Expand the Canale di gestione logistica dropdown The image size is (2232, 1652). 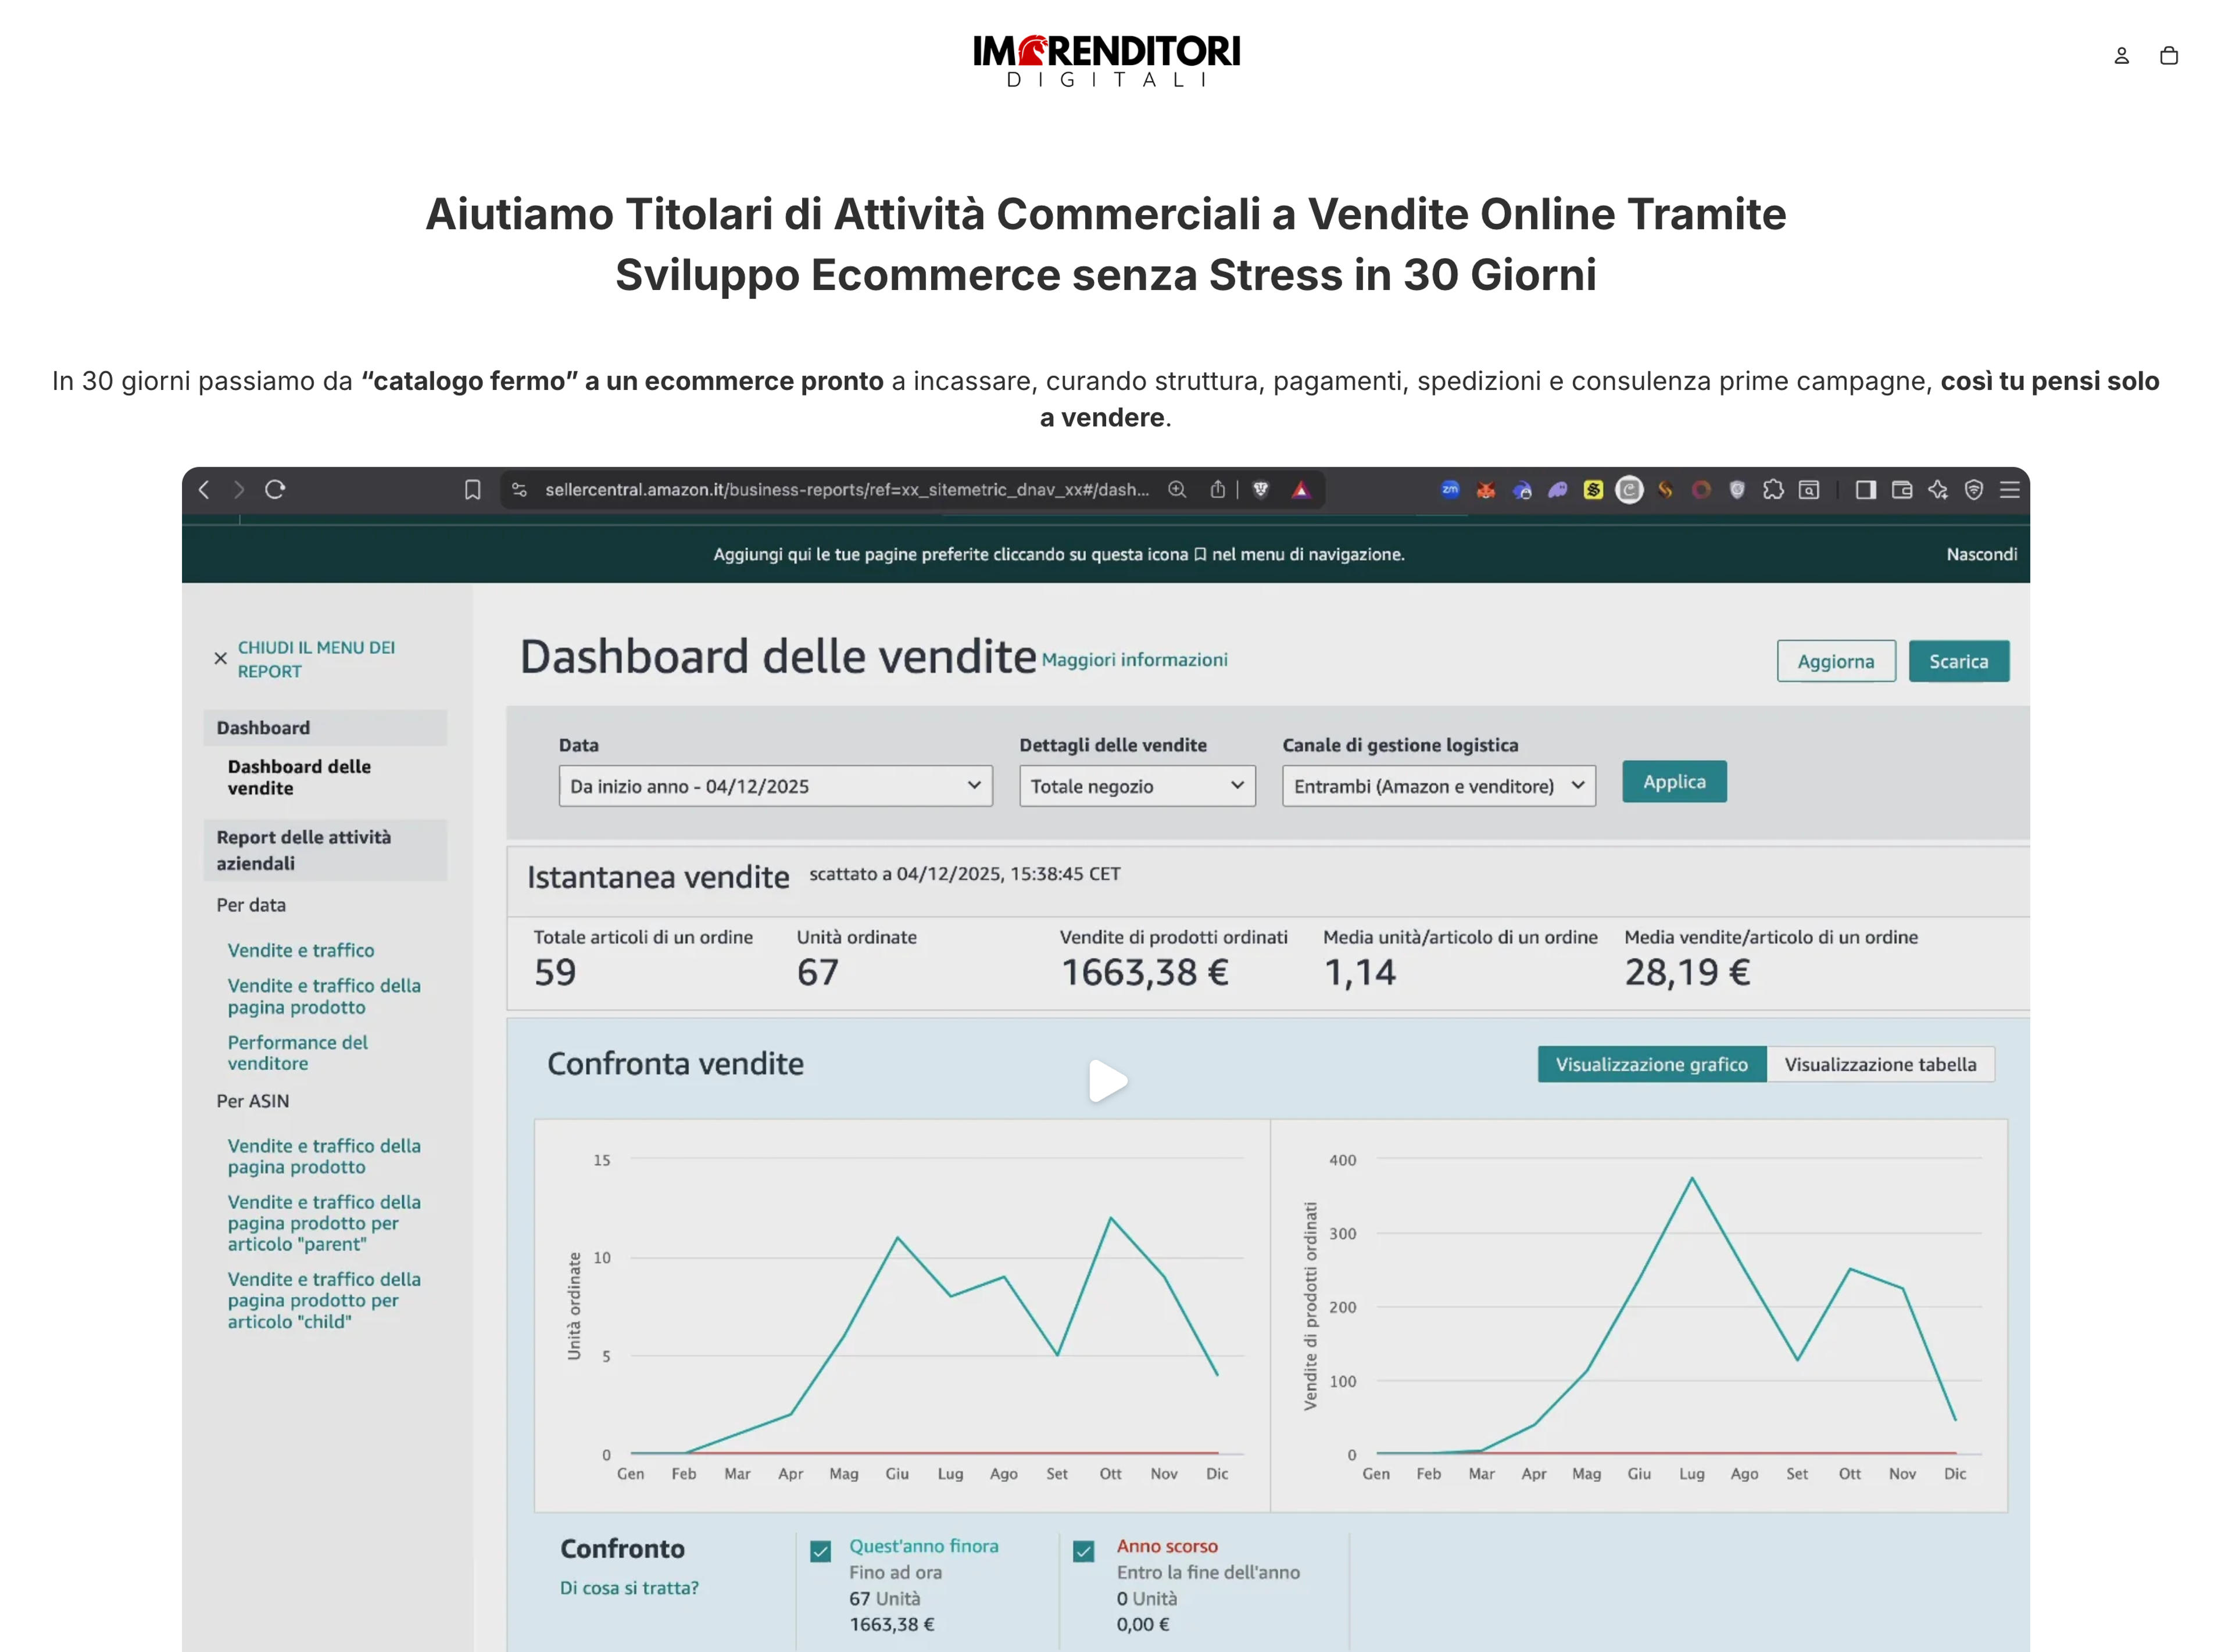point(1439,786)
